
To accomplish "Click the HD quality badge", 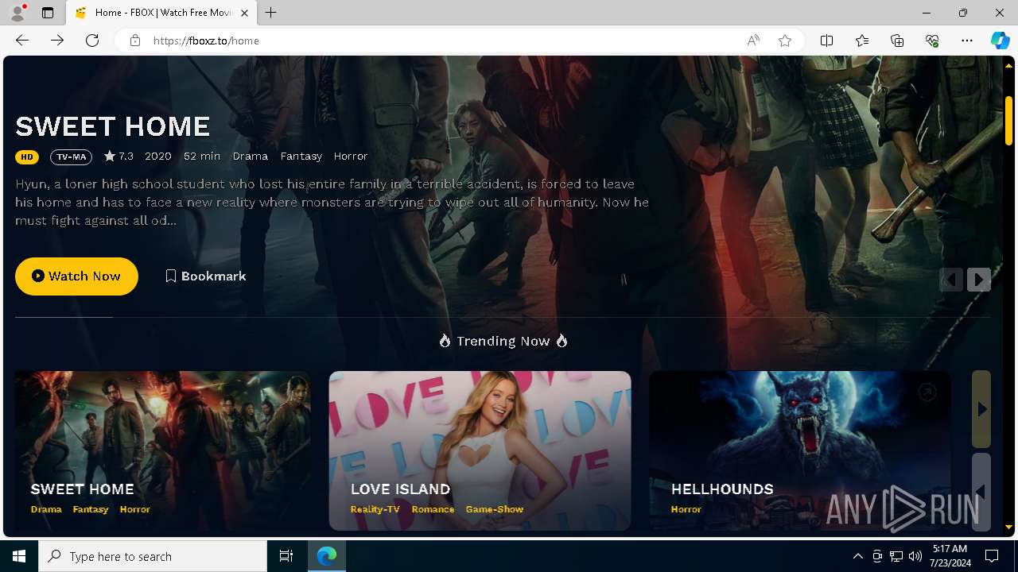I will tap(27, 157).
